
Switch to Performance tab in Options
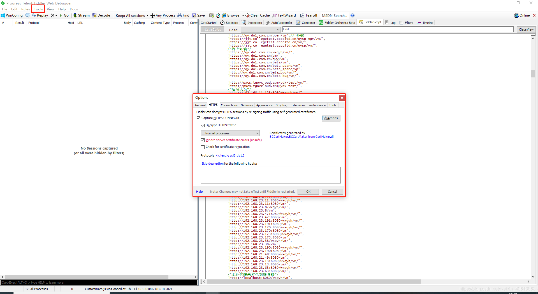(x=317, y=105)
